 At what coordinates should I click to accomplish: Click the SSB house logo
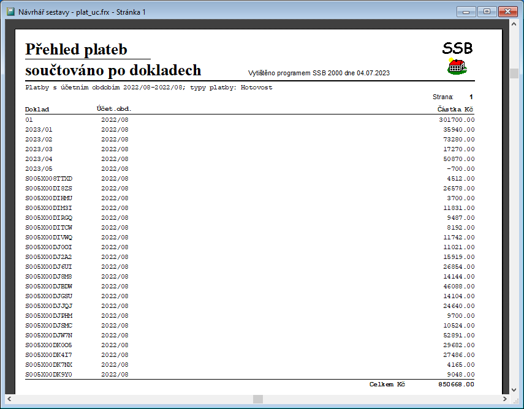457,66
